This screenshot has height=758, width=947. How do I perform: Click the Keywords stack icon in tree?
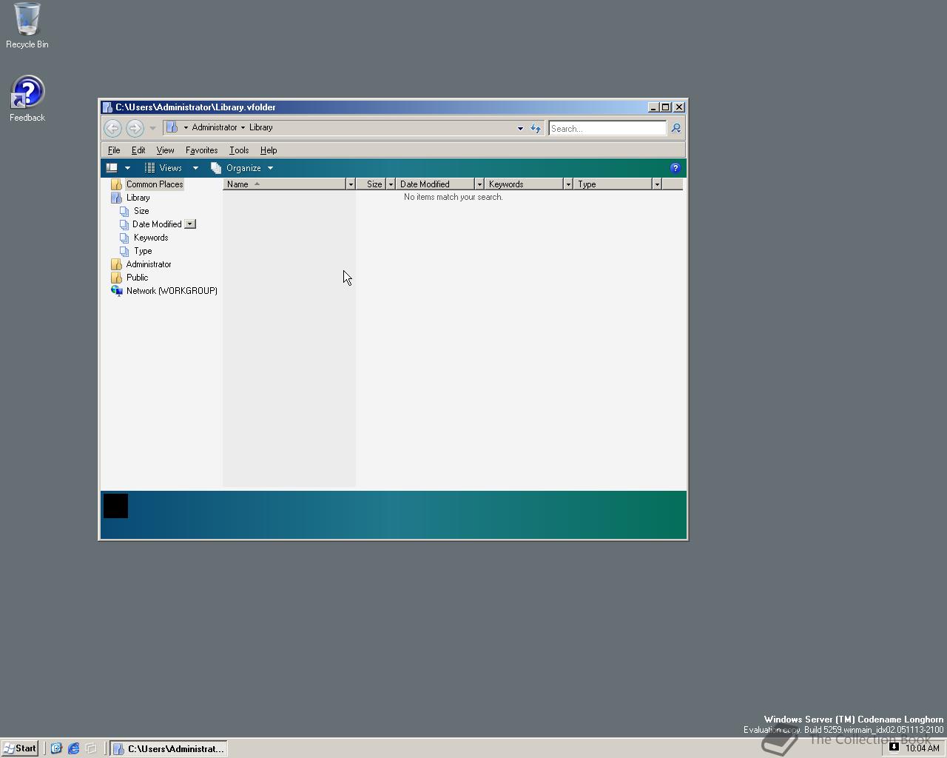pos(124,238)
